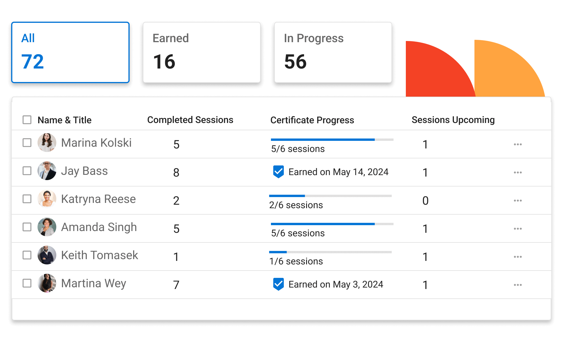Image resolution: width=563 pixels, height=342 pixels.
Task: Click the Amanda Singh name link
Action: (99, 227)
